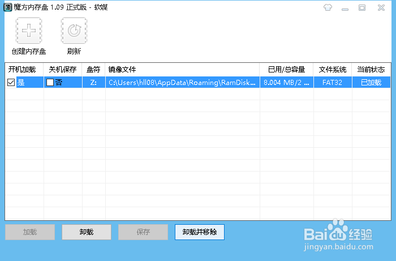Click the 当前状态 column header
Image resolution: width=396 pixels, height=261 pixels.
(x=371, y=70)
